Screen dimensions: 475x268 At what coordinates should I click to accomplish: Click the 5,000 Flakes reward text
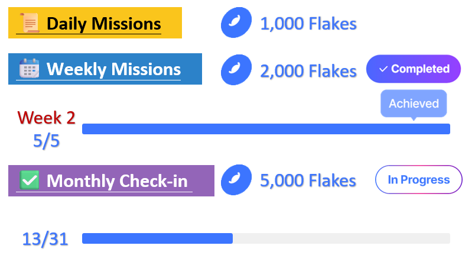click(308, 180)
